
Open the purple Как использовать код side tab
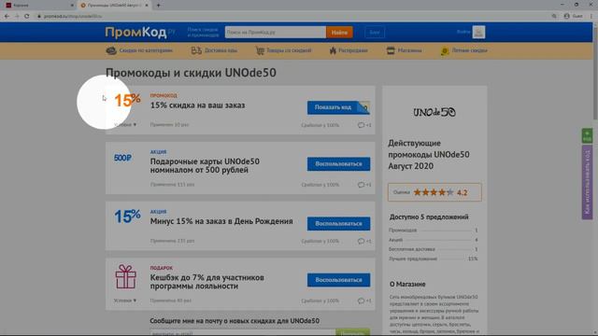coord(587,183)
